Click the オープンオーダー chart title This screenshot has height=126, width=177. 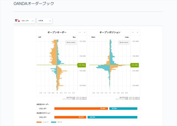pos(57,33)
